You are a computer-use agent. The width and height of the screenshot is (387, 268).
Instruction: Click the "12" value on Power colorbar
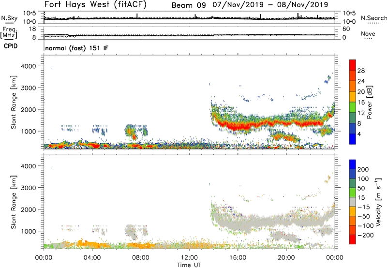point(361,113)
